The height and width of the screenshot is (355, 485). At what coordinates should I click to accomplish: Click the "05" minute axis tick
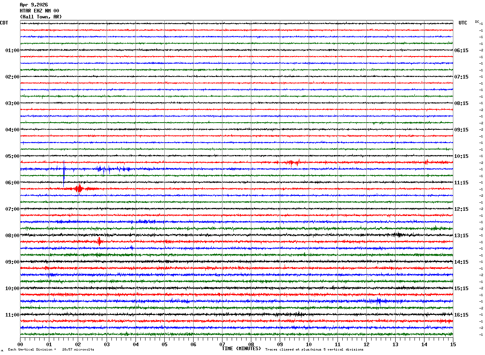[164, 344]
